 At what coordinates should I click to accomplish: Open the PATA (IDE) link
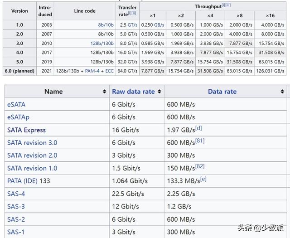[22, 181]
